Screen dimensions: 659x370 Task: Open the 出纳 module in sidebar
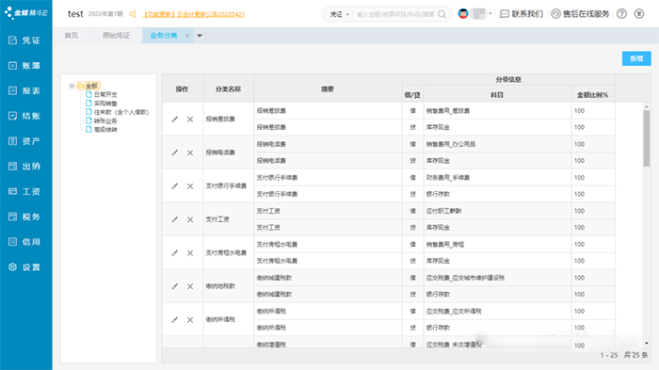pyautogui.click(x=24, y=167)
